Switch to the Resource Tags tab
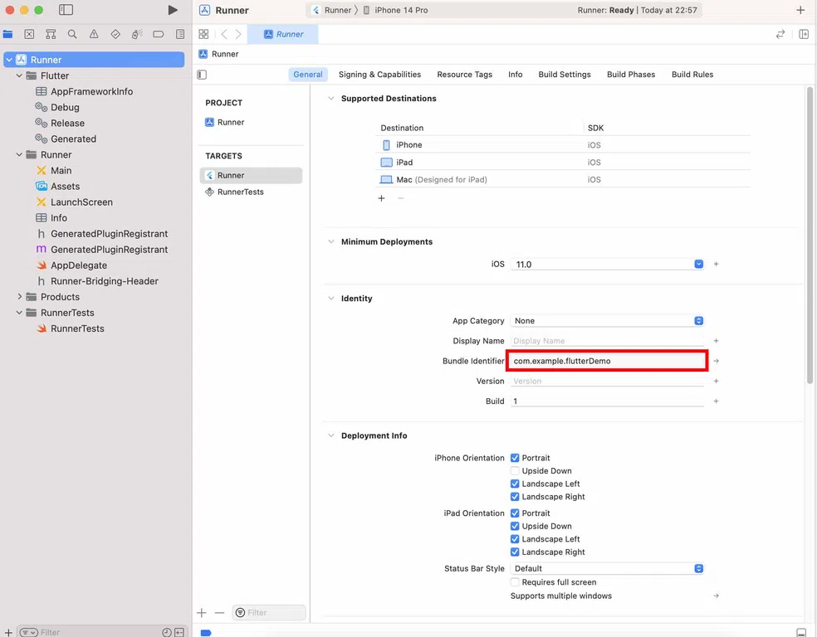The width and height of the screenshot is (817, 637). 465,75
